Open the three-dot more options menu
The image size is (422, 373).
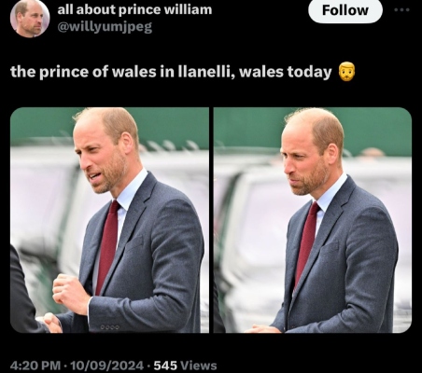(403, 9)
